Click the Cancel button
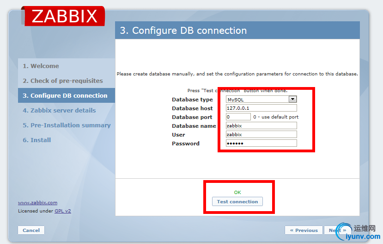 [31, 230]
